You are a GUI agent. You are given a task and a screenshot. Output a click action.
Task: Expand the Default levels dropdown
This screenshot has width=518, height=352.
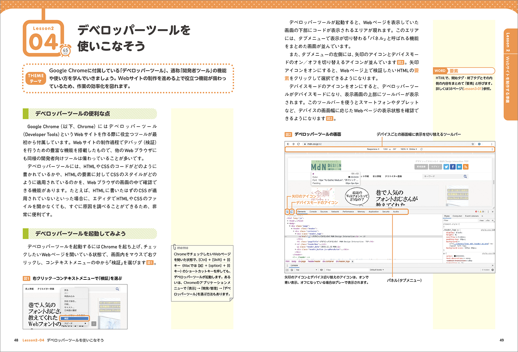(x=377, y=270)
